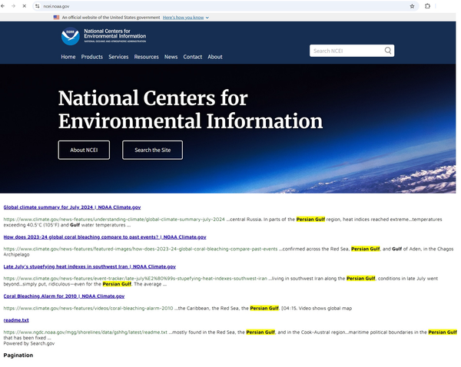Open the browser extensions puzzle icon

427,6
